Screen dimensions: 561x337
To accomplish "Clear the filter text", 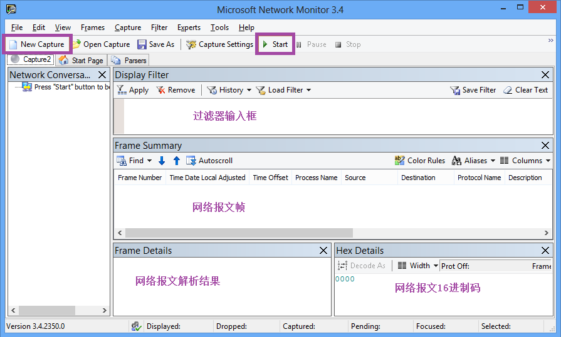I will tap(525, 90).
